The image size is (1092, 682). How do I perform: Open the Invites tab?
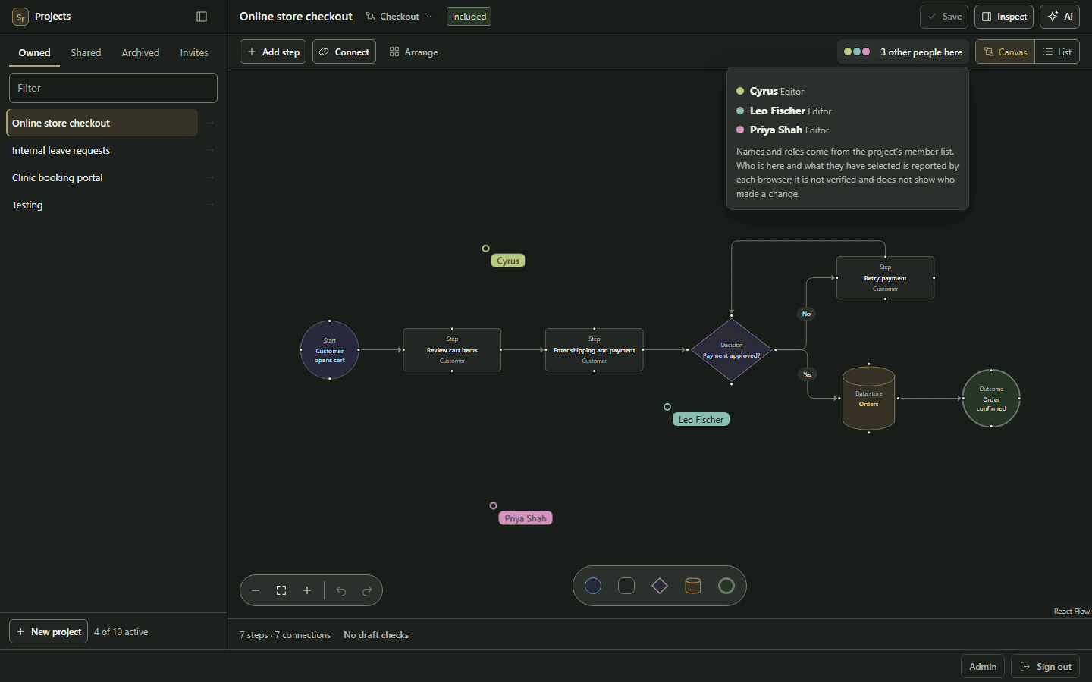194,52
